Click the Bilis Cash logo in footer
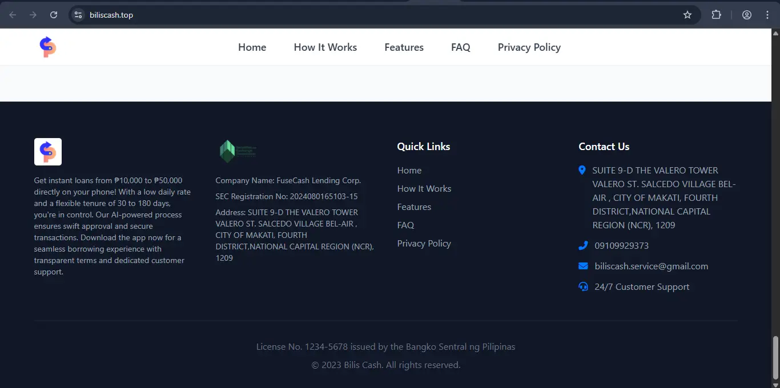 (x=48, y=152)
